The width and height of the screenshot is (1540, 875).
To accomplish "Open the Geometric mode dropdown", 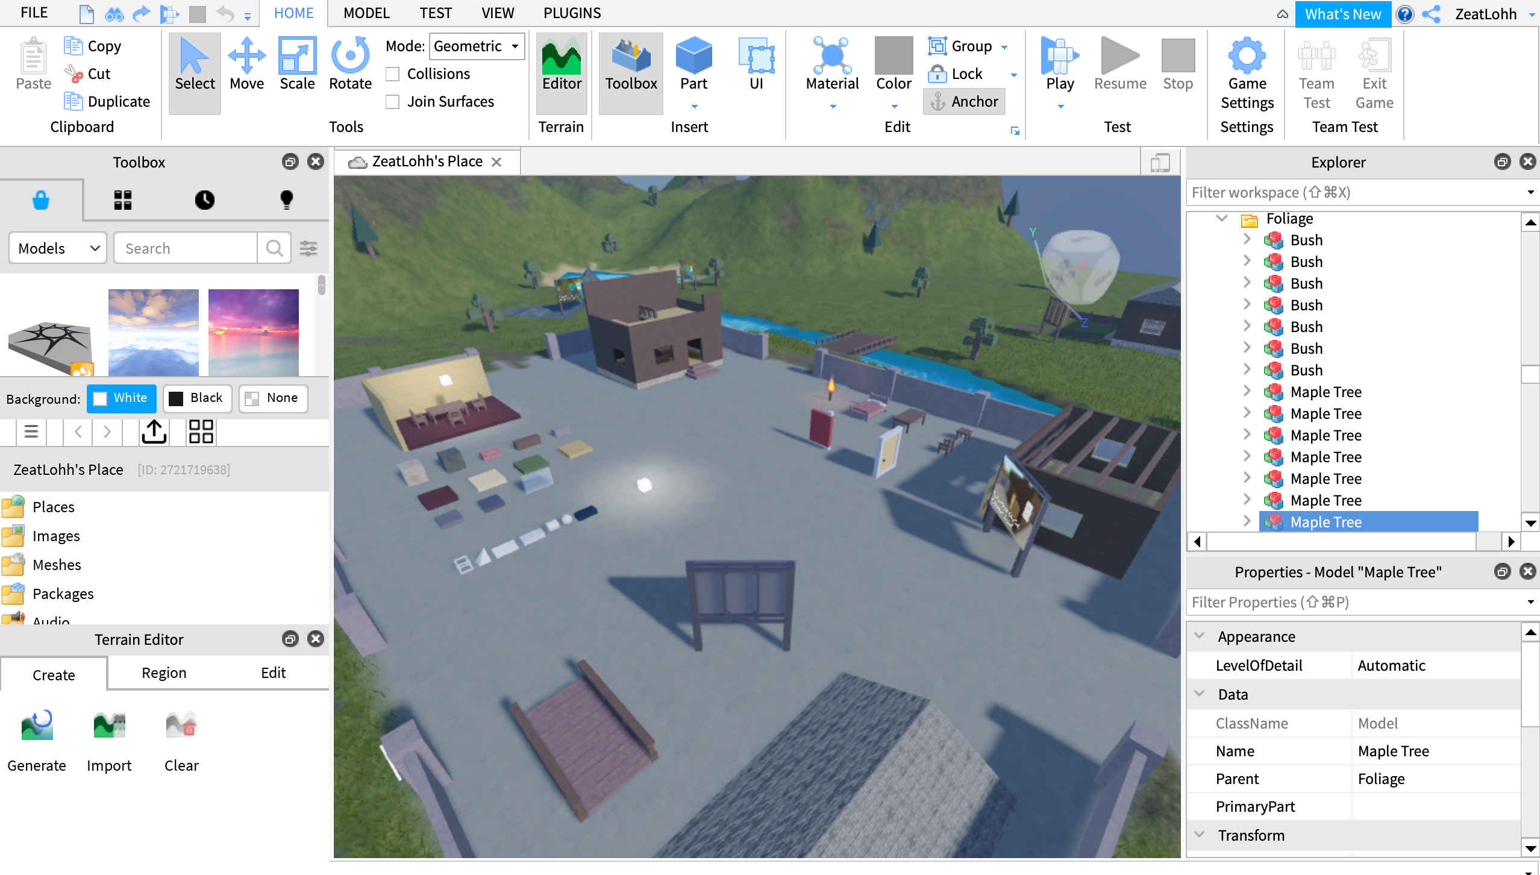I will point(476,46).
